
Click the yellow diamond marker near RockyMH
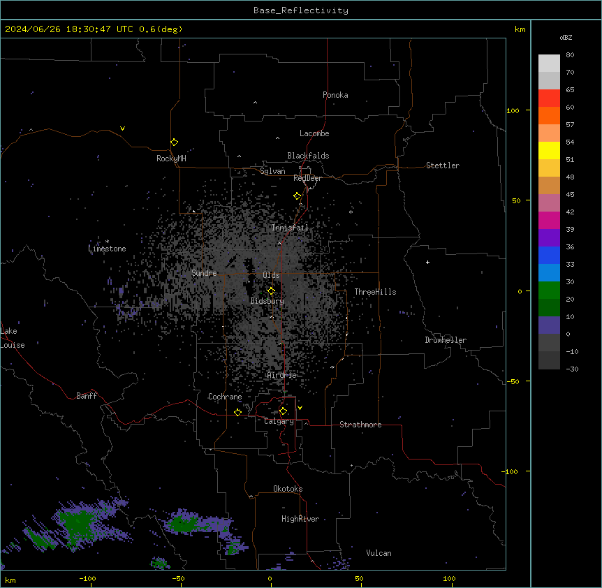pos(174,142)
